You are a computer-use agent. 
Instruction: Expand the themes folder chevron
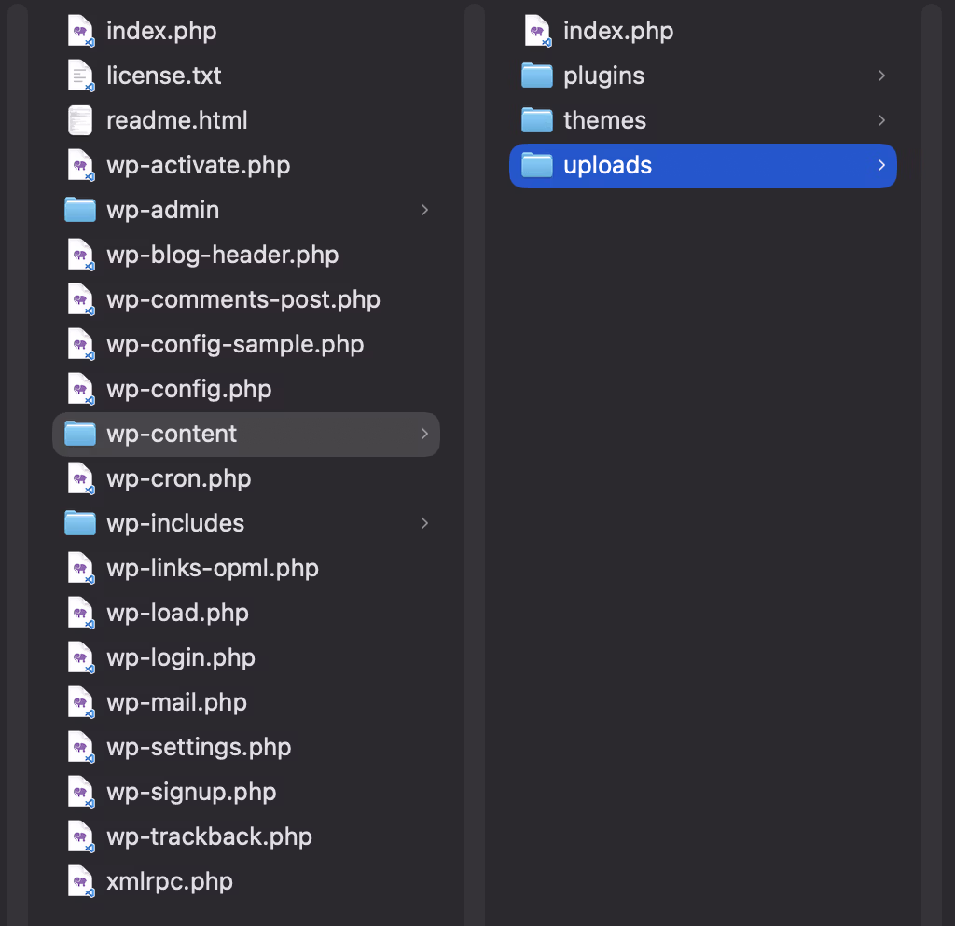(x=881, y=120)
